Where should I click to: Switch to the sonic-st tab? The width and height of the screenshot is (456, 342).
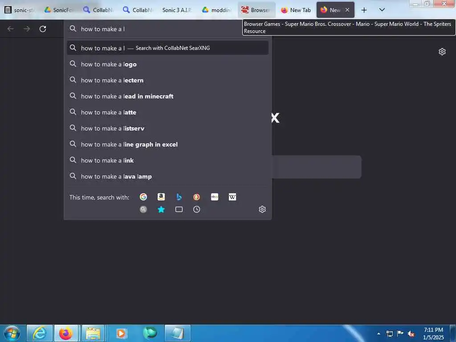20,10
